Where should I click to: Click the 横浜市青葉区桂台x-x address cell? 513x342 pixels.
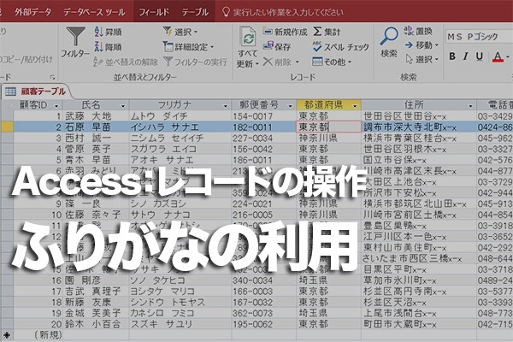pyautogui.click(x=419, y=139)
